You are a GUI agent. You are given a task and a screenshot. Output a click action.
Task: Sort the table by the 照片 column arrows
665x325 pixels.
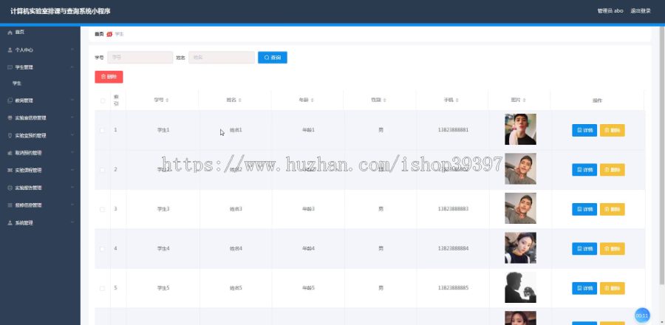point(524,100)
